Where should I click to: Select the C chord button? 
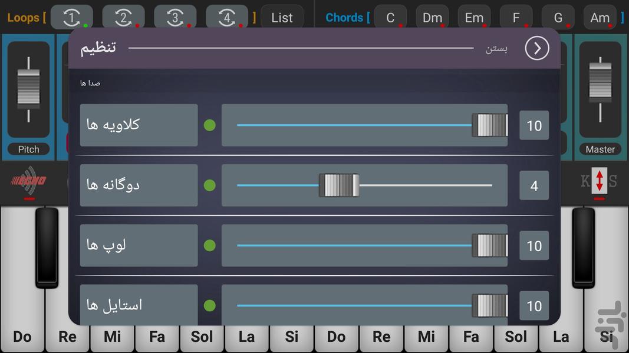coord(390,18)
